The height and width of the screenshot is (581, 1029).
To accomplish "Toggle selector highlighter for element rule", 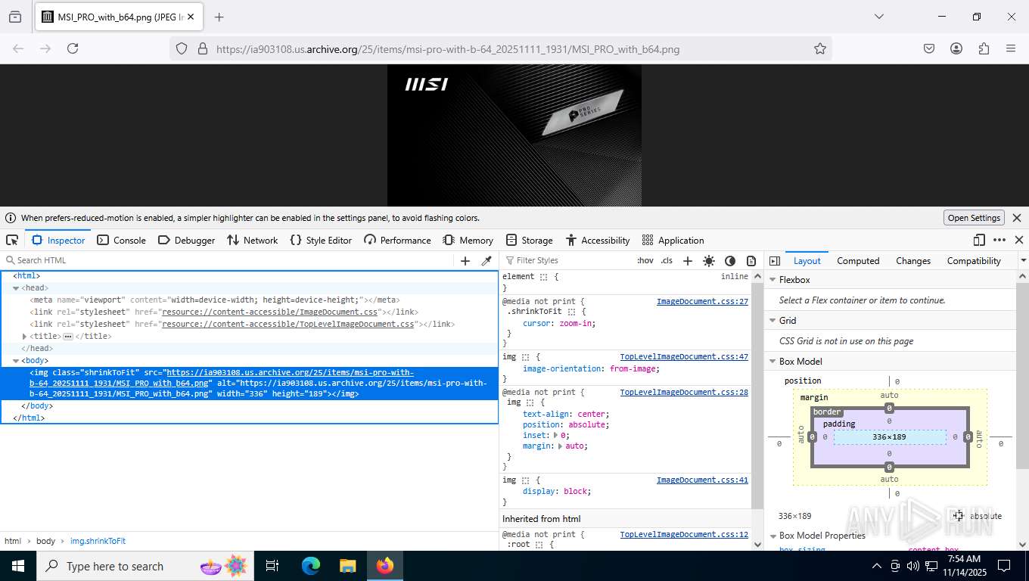I will [x=543, y=277].
